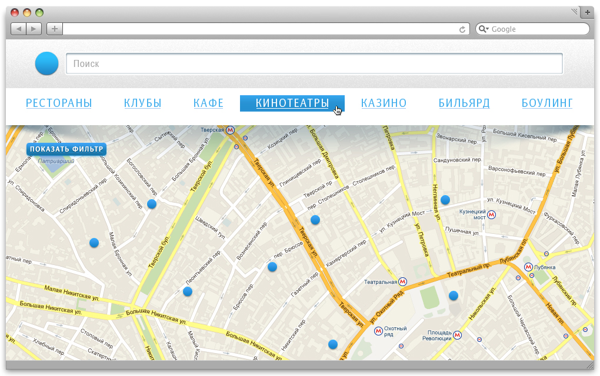
Task: Open the Google search engine dropdown magnifier
Action: coord(483,29)
